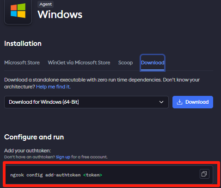This screenshot has width=221, height=188.
Task: Click the 'Configure and run' heading
Action: (34, 137)
